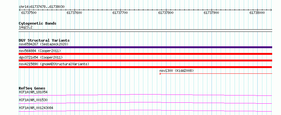The image size is (281, 115).
Task: Click the magenta line of HIF1A|NM_001243084
Action: tap(145, 111)
